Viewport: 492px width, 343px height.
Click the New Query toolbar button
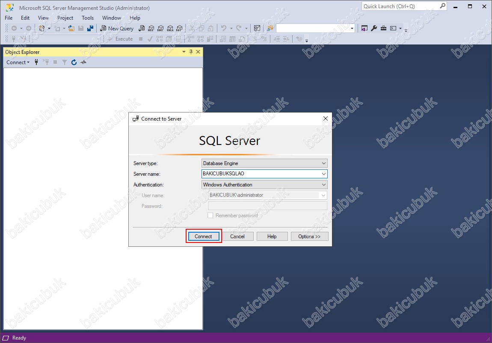(x=117, y=29)
